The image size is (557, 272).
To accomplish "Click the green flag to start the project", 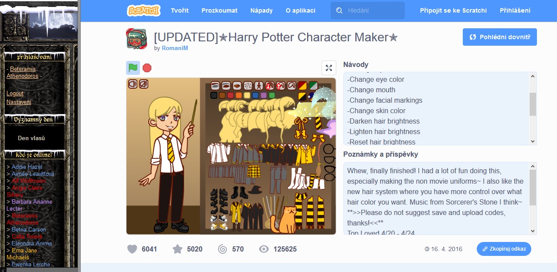I will pos(133,68).
